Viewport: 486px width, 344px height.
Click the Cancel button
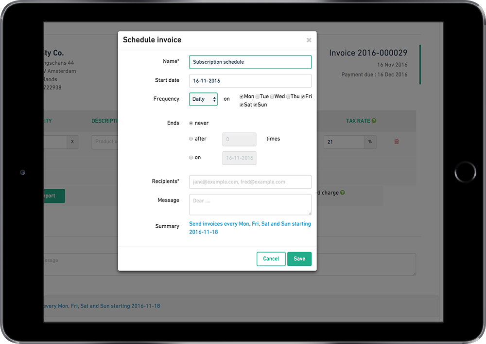click(x=271, y=259)
